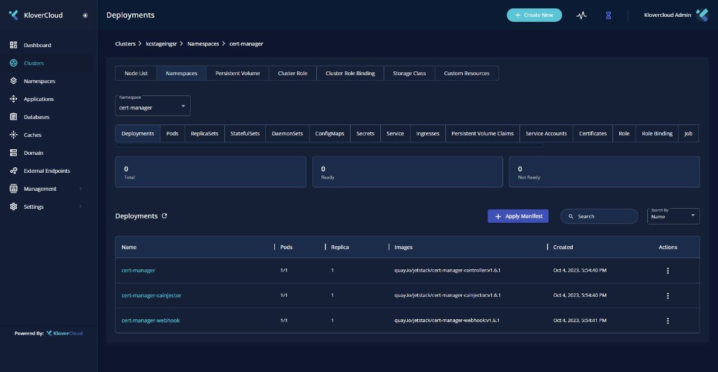
Task: Switch to the Storage Class tab
Action: (409, 74)
